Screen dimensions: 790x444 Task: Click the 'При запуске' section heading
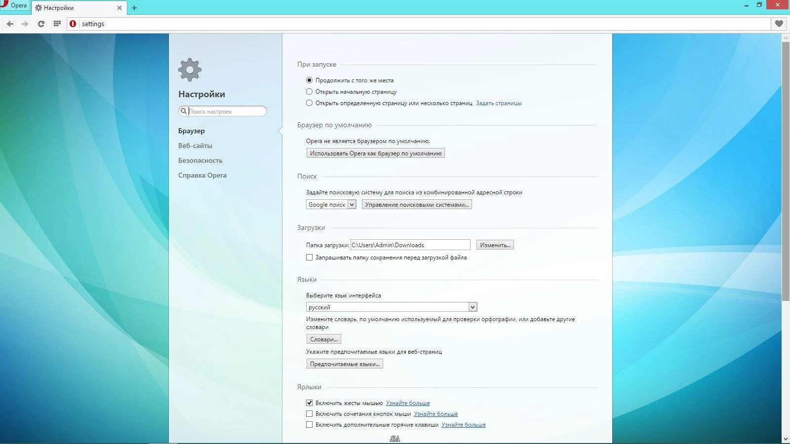point(316,64)
